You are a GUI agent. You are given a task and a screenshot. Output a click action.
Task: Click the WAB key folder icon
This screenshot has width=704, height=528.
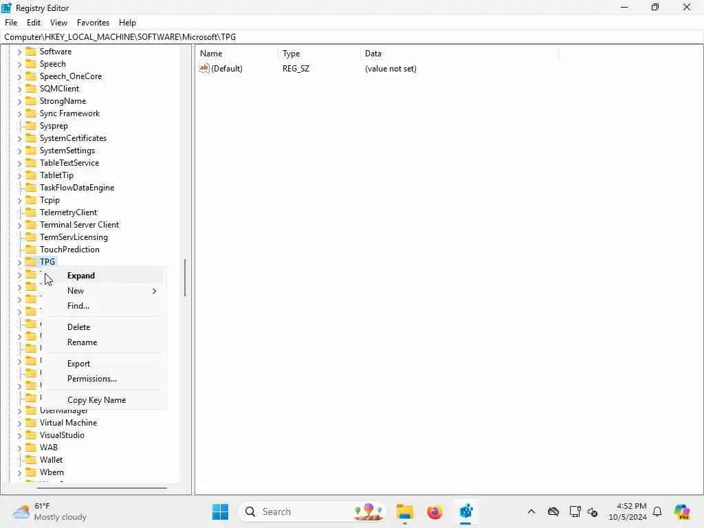point(30,447)
